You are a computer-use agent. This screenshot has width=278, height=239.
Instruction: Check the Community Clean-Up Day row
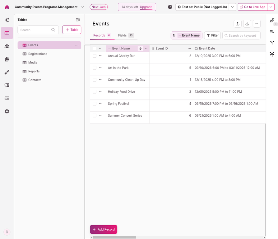pos(95,80)
